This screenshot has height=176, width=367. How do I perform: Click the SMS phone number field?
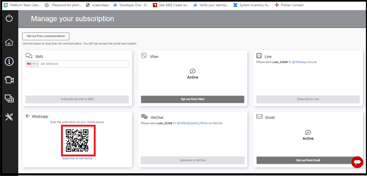83,64
